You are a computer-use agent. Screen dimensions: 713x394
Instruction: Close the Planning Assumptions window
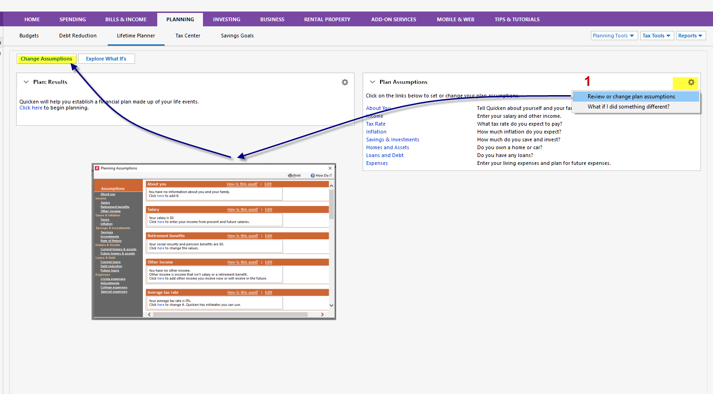pyautogui.click(x=330, y=168)
